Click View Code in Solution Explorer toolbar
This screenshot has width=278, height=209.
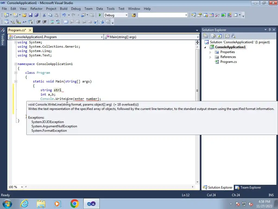click(x=227, y=36)
